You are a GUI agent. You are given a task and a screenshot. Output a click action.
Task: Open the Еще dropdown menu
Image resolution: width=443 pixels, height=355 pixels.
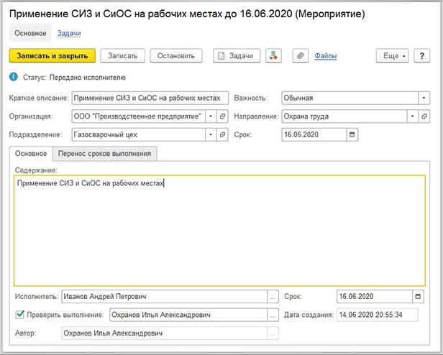coord(393,55)
